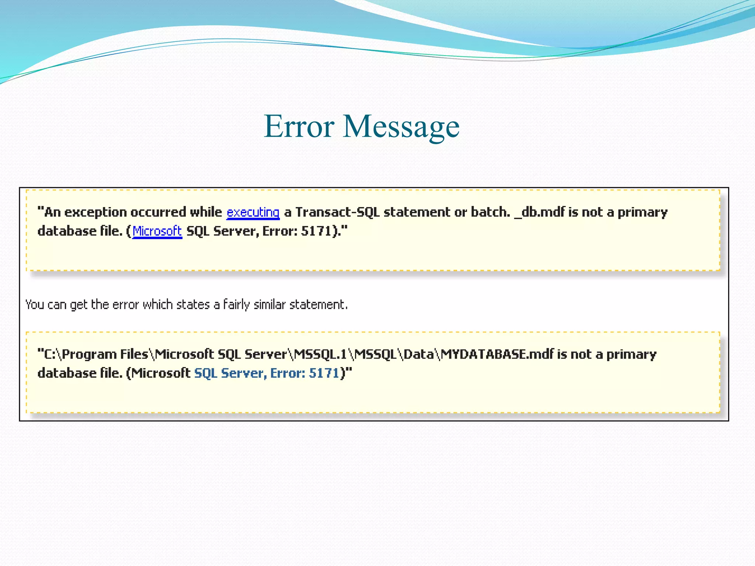Viewport: 755px width, 566px height.
Task: Select text 'SQL Server, Error: 5171' in blue
Action: coord(267,373)
